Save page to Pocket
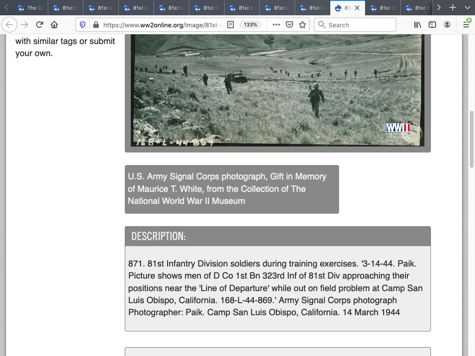Screen dimensions: 475x356 tap(289, 25)
